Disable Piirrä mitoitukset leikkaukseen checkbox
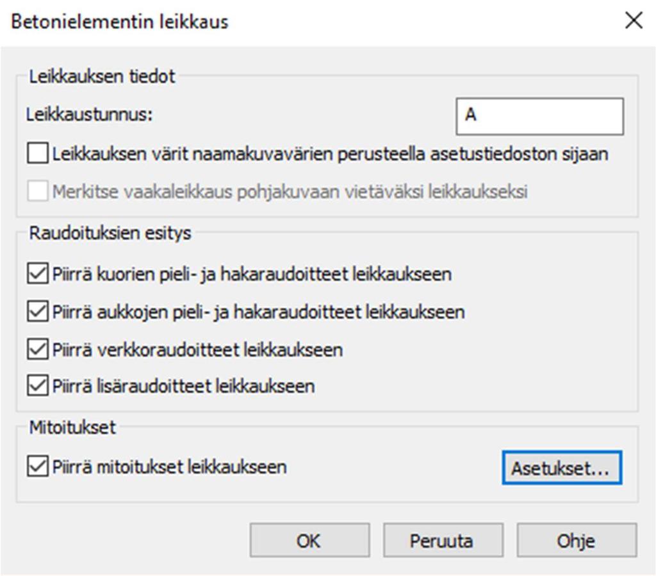Screen dimensions: 656x576 38,467
